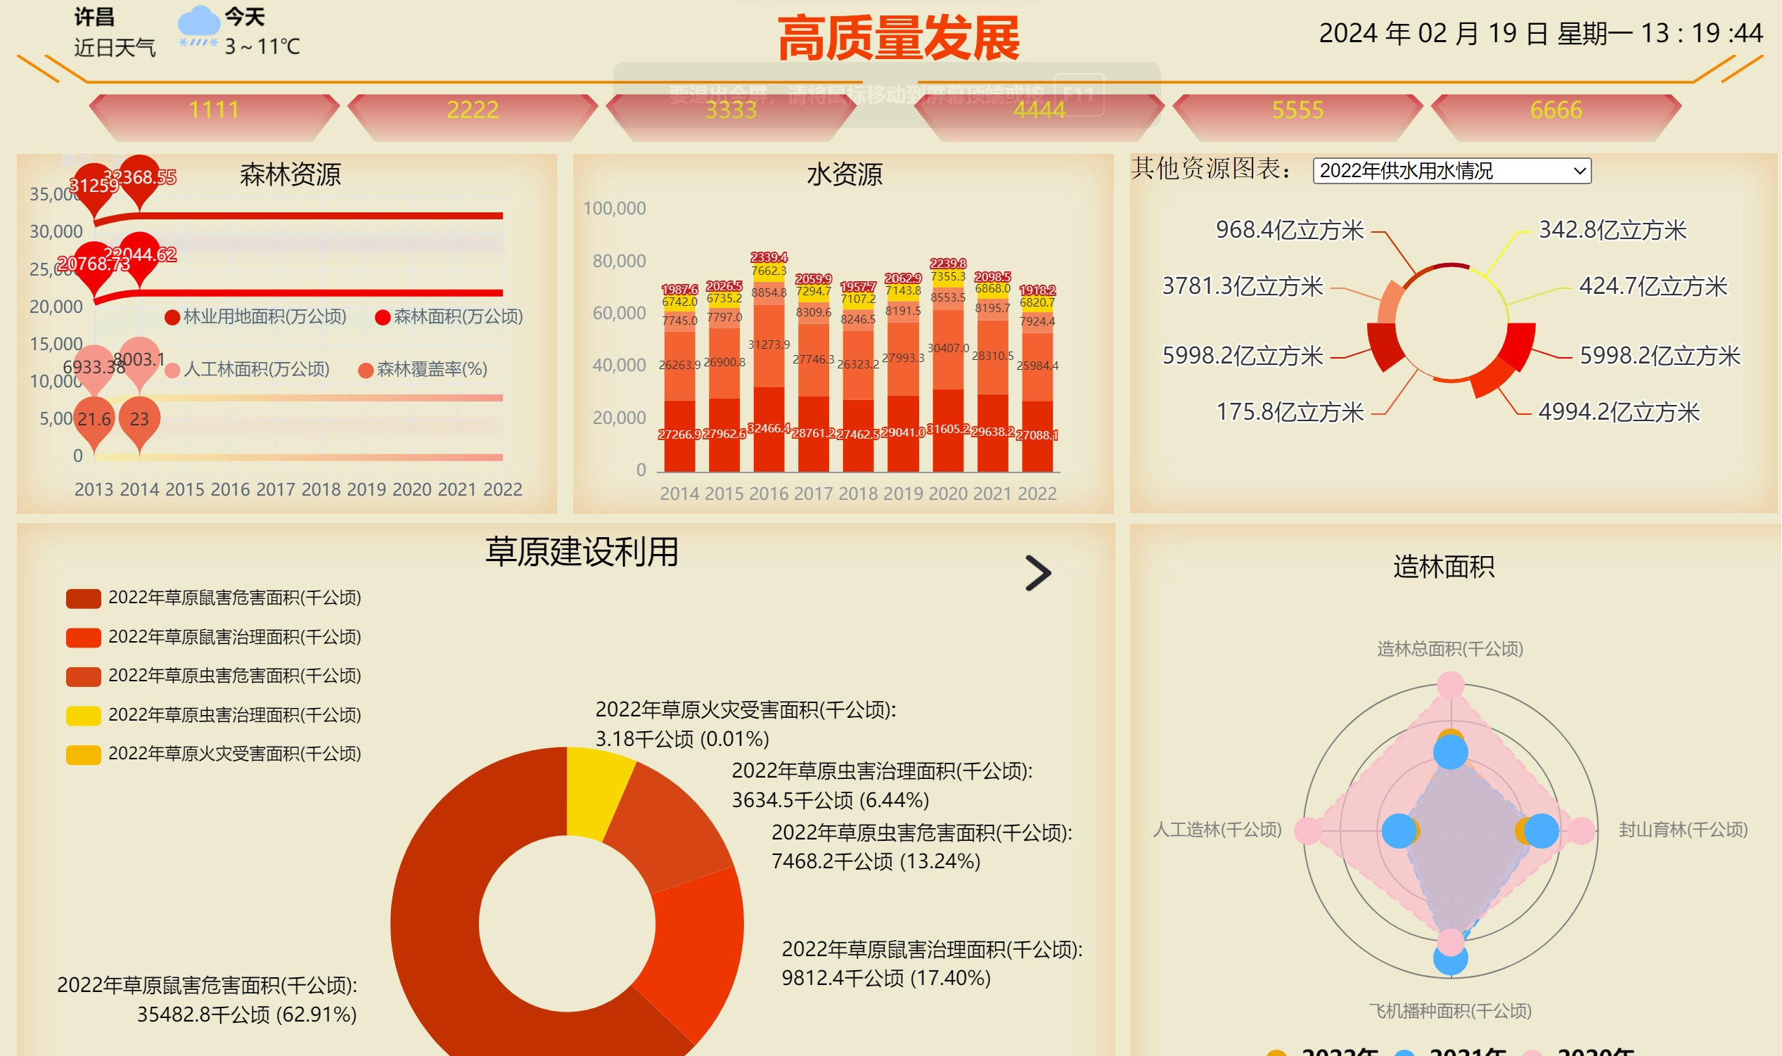Toggle 森林覆盖率(%) legend series
Viewport: 1782px width, 1056px height.
[423, 370]
